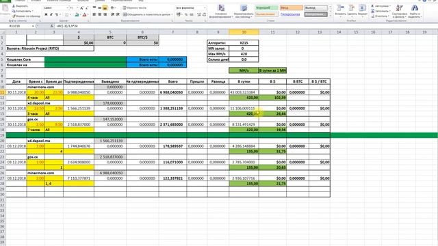Apply the Output (Вывод) cell style
The image size is (438, 246).
click(315, 8)
